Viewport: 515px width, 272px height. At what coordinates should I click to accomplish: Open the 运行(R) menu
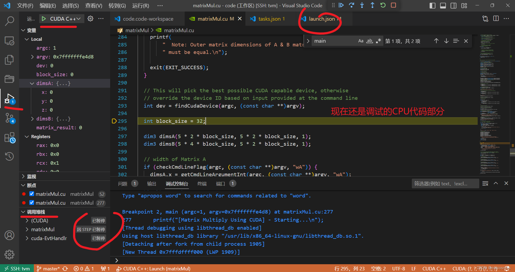coord(141,5)
